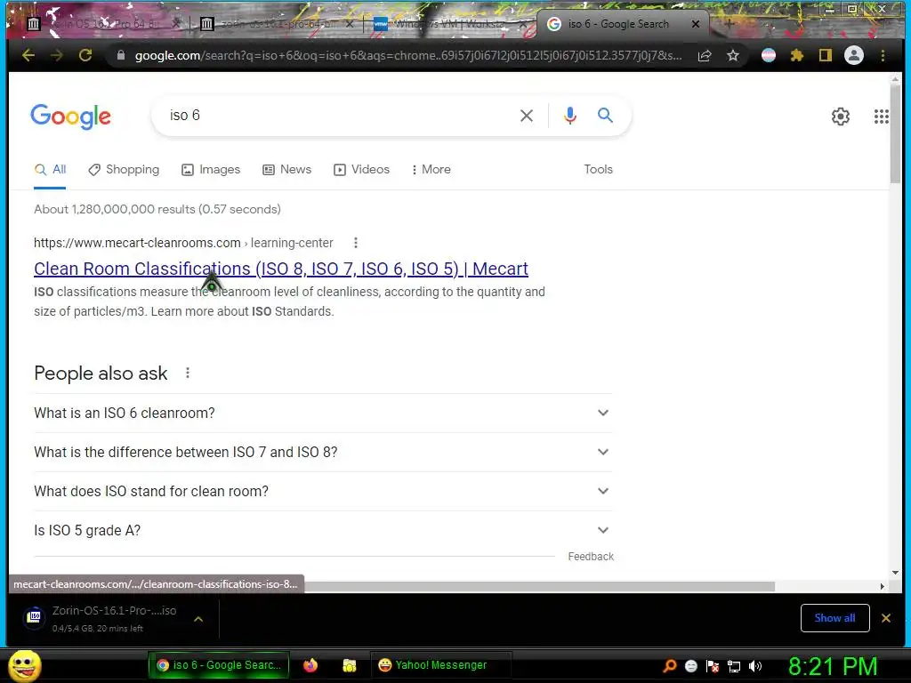Open the search Tools options

pos(599,170)
